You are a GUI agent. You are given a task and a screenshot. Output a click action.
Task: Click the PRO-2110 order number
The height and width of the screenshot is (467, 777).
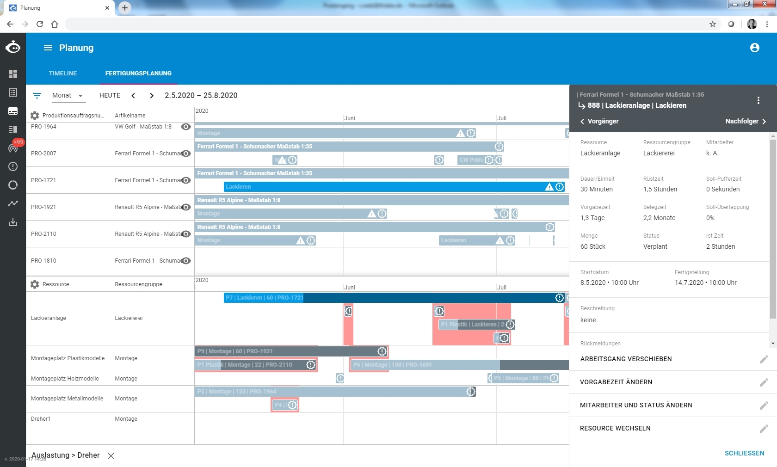pyautogui.click(x=43, y=234)
